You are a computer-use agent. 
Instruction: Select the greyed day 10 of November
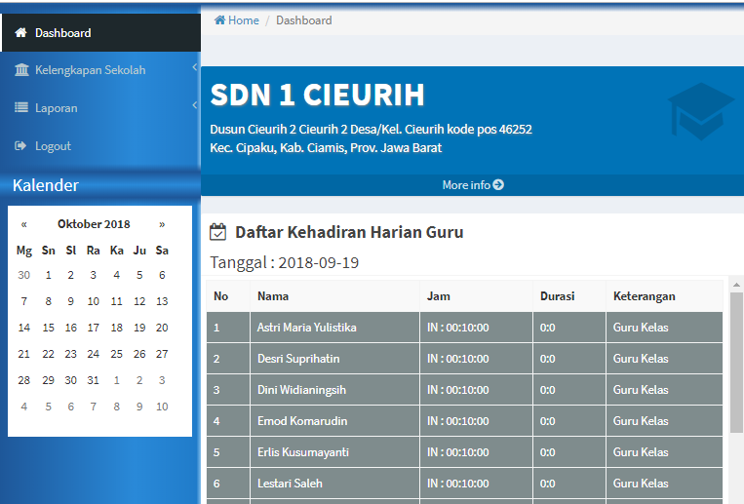click(x=162, y=407)
